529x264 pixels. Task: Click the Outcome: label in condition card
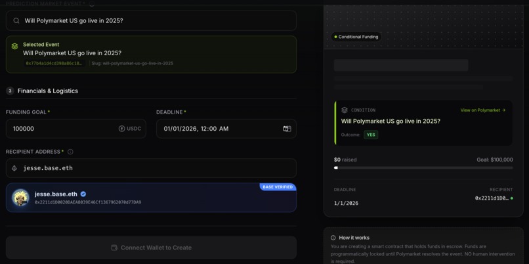pos(350,135)
